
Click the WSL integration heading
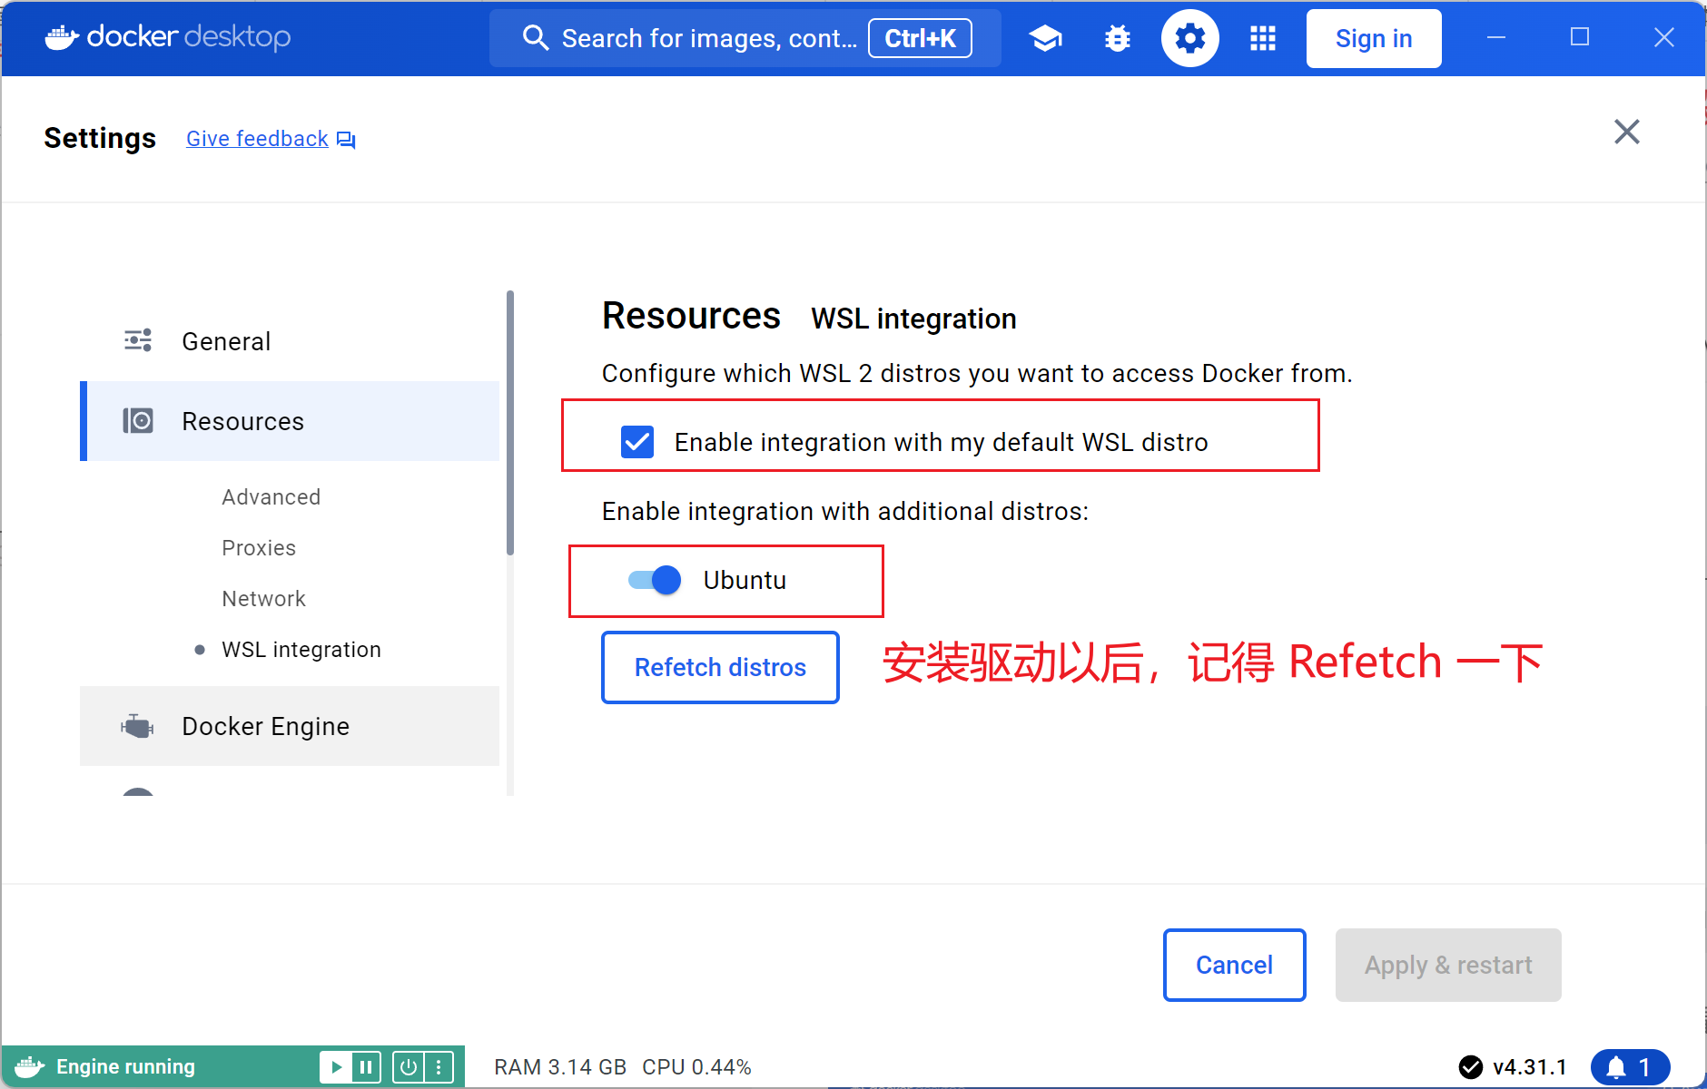pyautogui.click(x=913, y=319)
